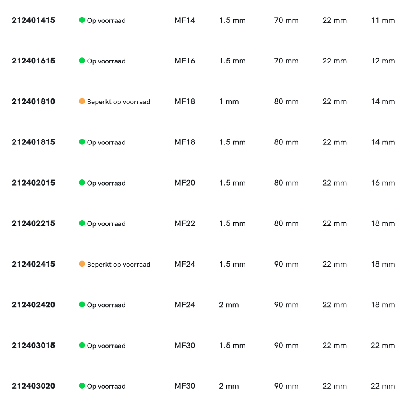407x407 pixels.
Task: Click green stock dot for 212401415
Action: (82, 20)
